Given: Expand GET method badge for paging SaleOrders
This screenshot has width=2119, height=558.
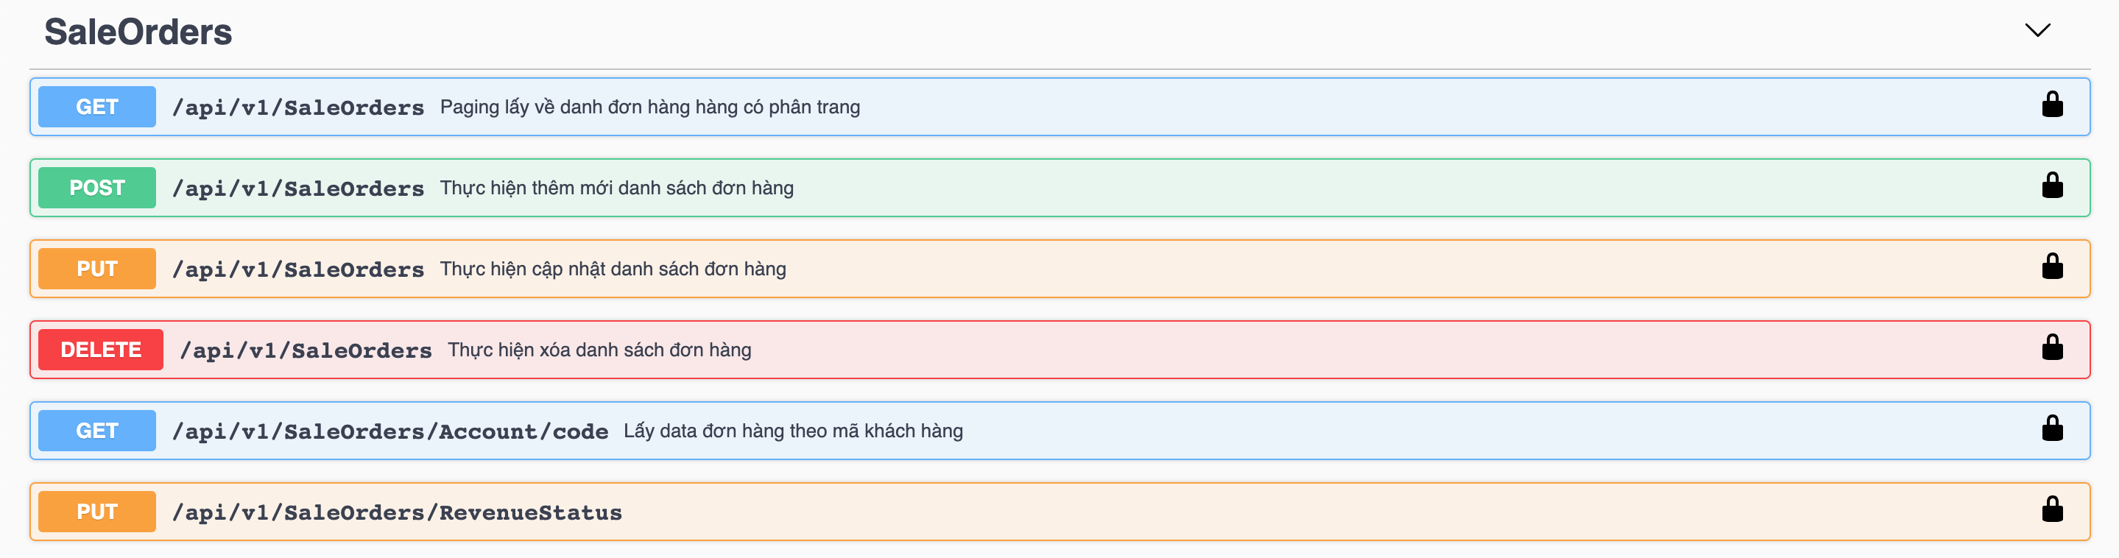Looking at the screenshot, I should point(97,107).
